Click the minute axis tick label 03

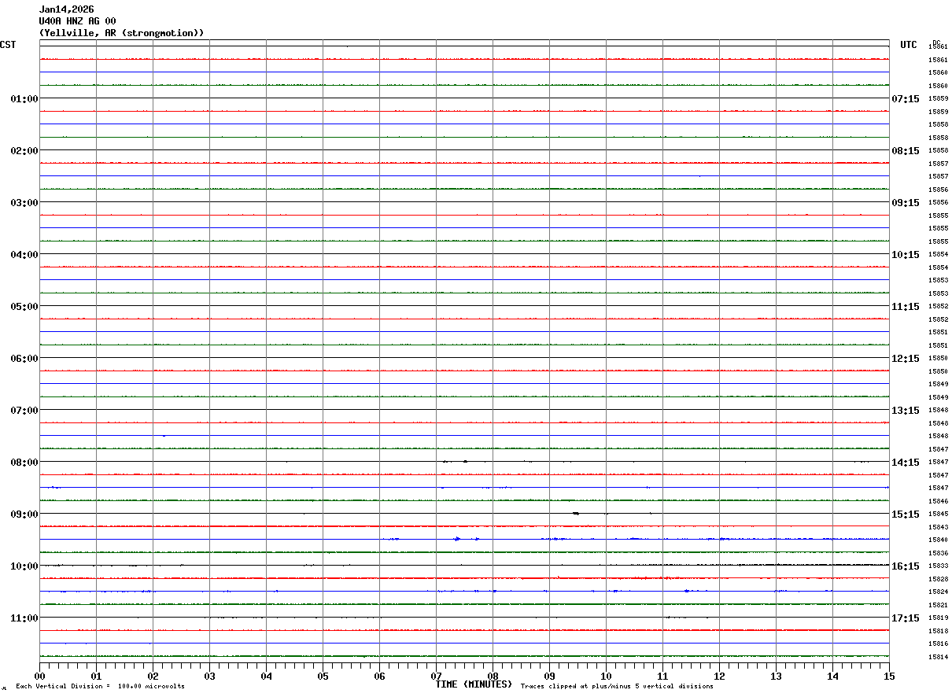click(x=209, y=676)
